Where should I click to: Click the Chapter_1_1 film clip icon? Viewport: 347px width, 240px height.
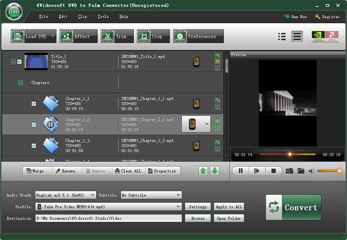51,104
